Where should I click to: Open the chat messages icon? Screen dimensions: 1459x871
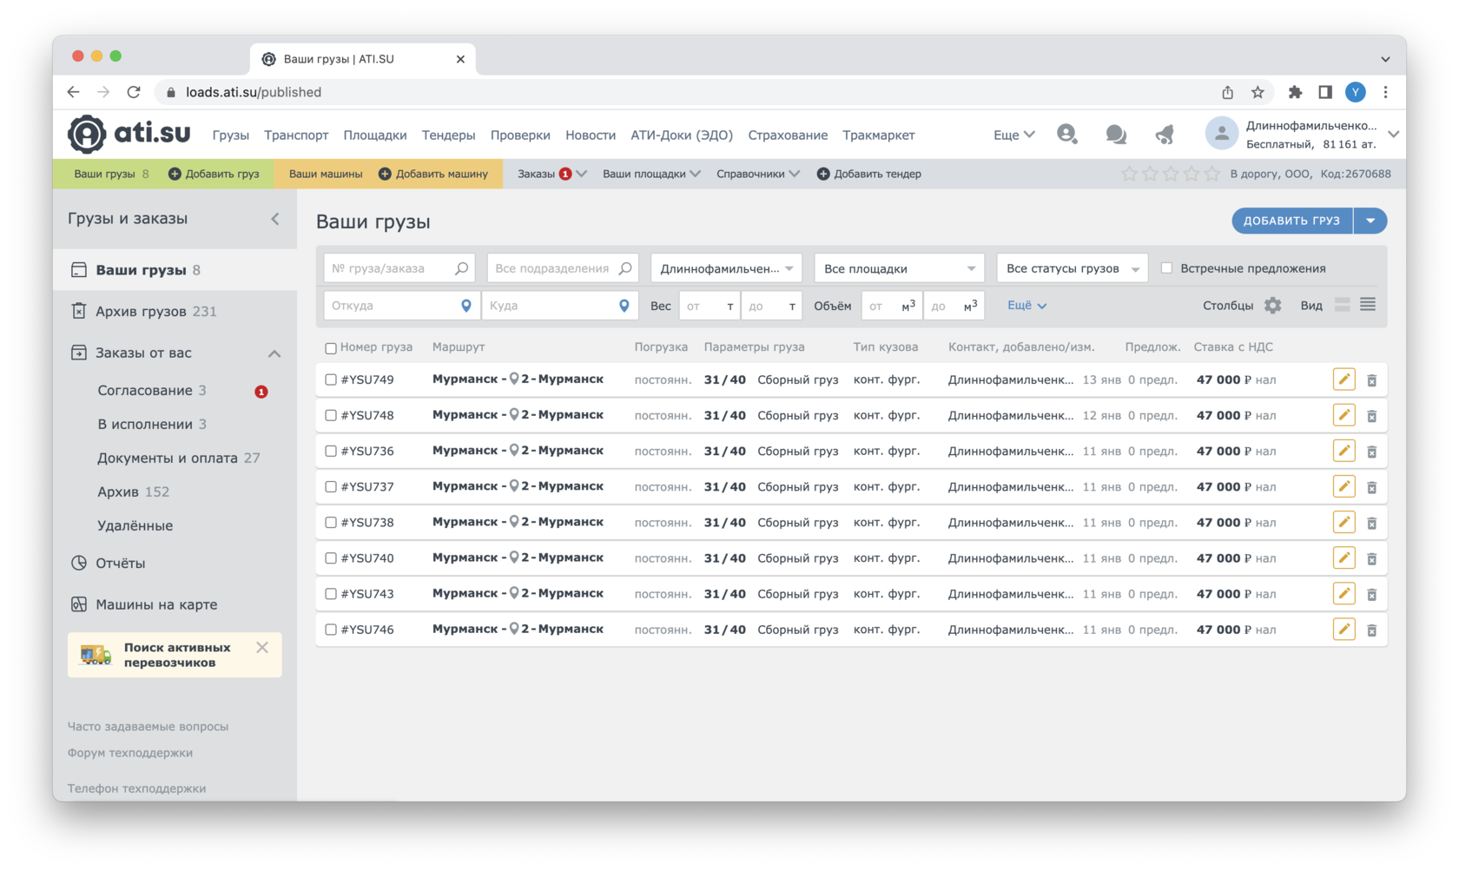pyautogui.click(x=1116, y=134)
